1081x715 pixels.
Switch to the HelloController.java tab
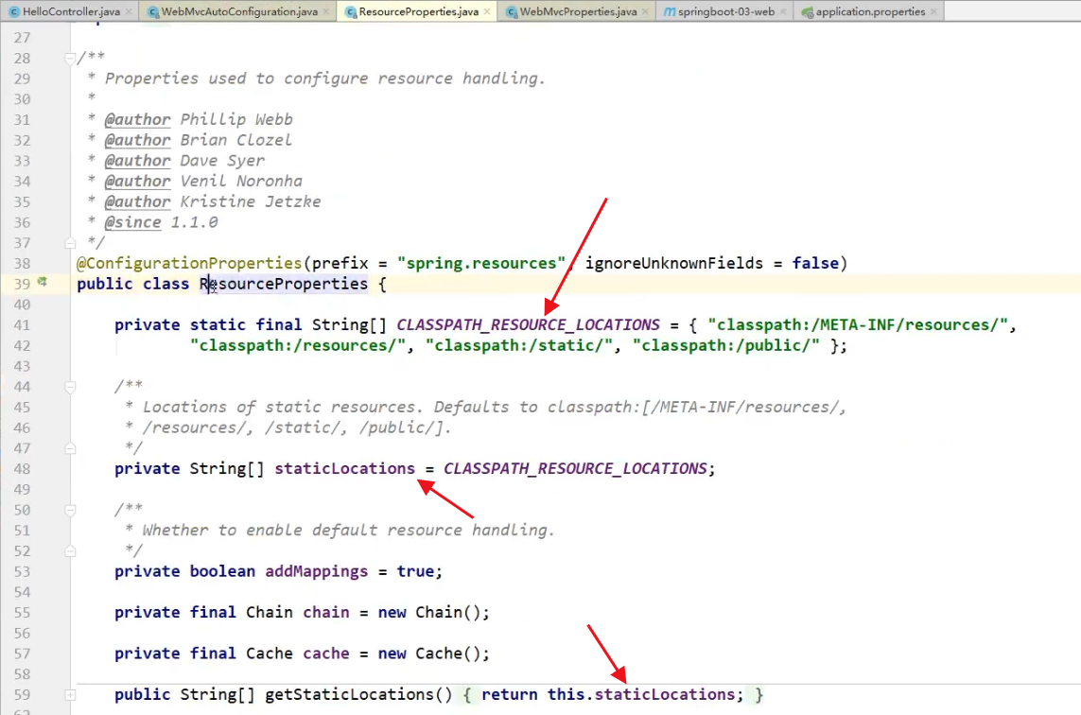point(71,11)
